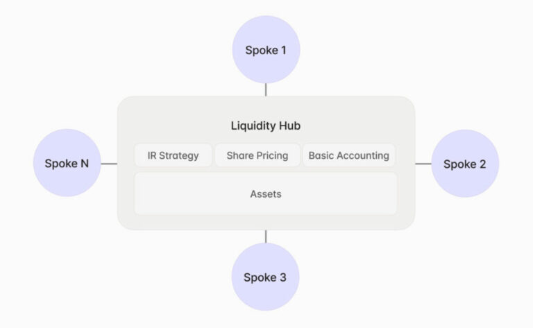533x328 pixels.
Task: Select the Basic Accounting box
Action: [348, 155]
